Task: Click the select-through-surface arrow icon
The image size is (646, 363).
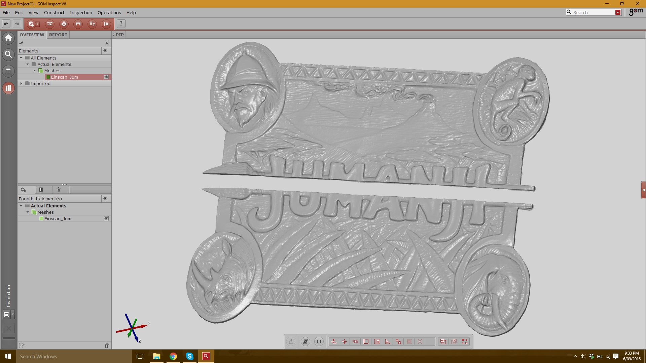Action: pyautogui.click(x=345, y=341)
